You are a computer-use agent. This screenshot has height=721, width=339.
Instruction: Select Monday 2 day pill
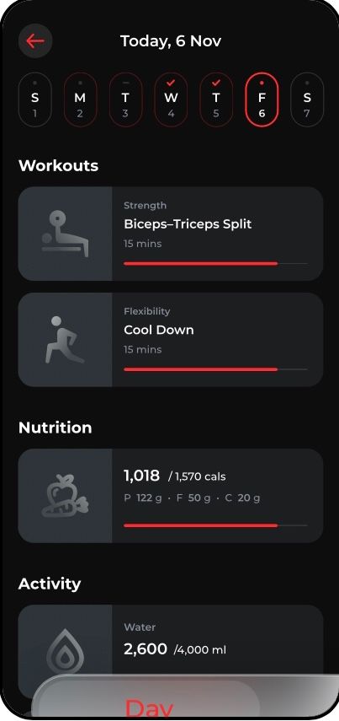(x=80, y=100)
